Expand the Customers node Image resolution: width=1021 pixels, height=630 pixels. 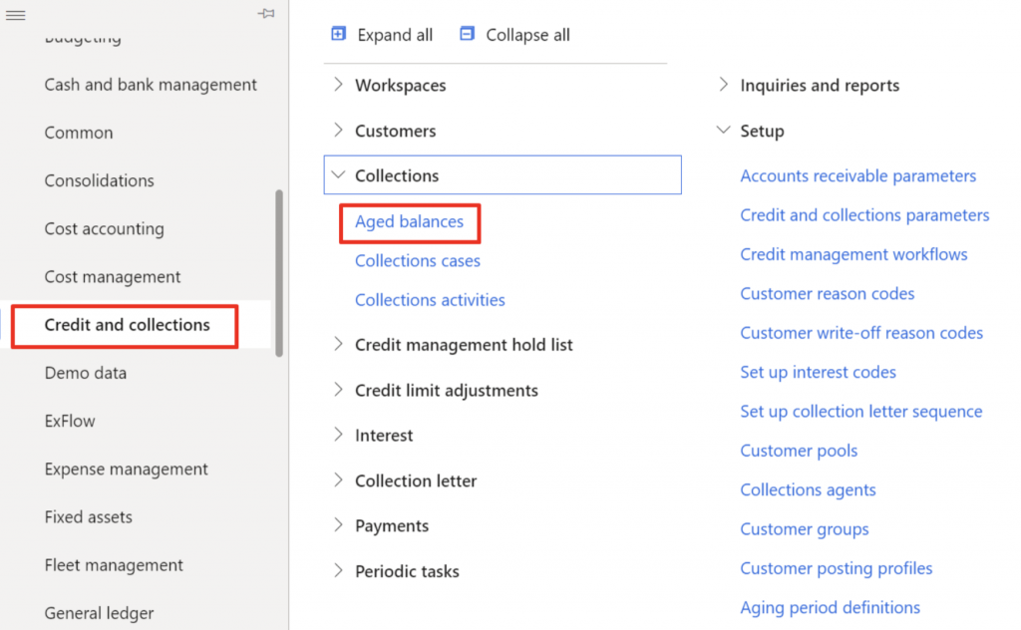339,130
